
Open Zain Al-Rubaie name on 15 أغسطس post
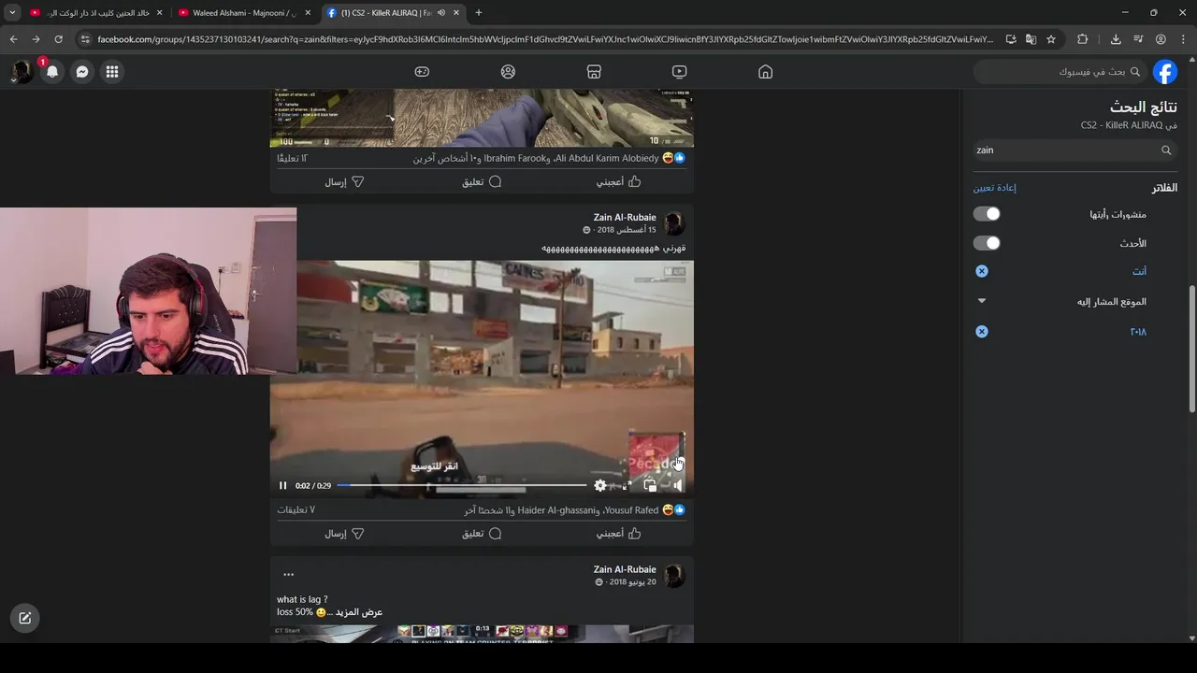point(625,218)
